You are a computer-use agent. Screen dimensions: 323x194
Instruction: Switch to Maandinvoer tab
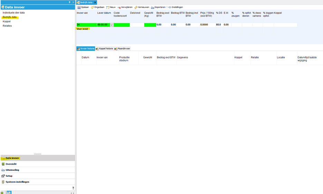122,49
